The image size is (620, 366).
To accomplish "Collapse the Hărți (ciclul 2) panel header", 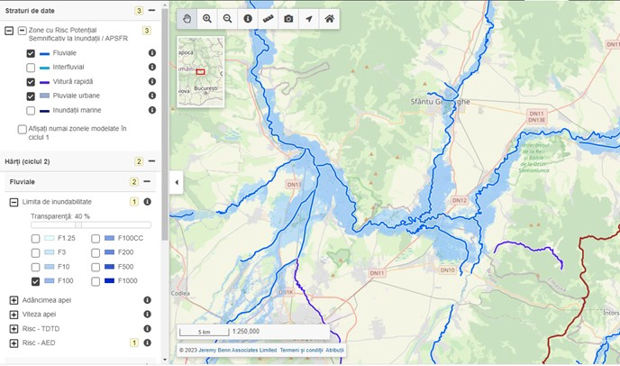I will (151, 161).
